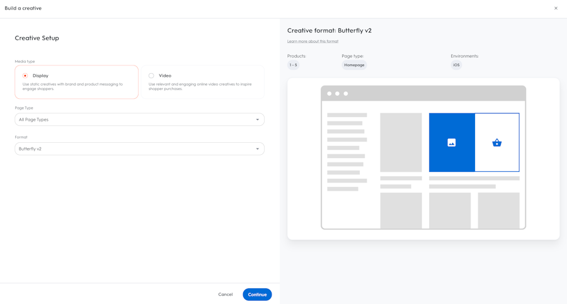This screenshot has width=567, height=304.
Task: Click the Homepage page type chip
Action: (x=354, y=65)
